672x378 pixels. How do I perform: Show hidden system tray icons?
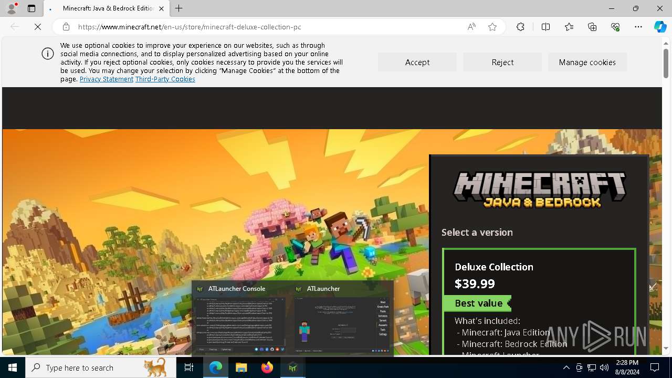coord(566,367)
